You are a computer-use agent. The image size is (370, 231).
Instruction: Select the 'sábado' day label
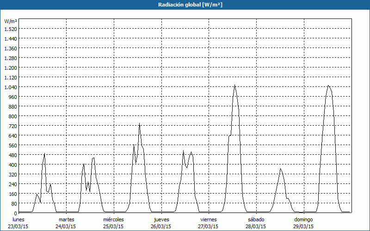coord(256,219)
